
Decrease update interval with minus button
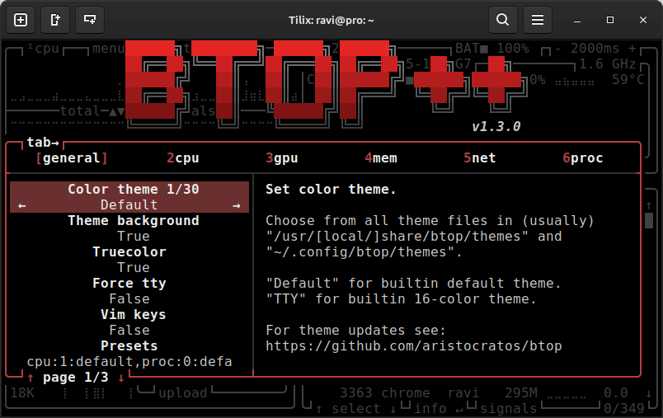[558, 49]
